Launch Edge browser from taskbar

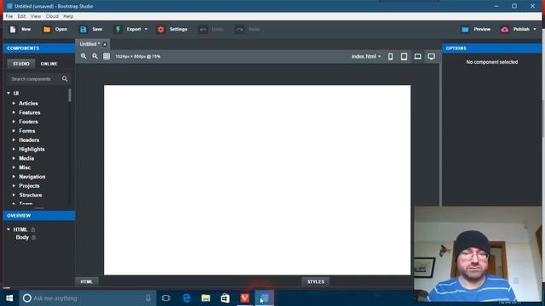pos(186,298)
